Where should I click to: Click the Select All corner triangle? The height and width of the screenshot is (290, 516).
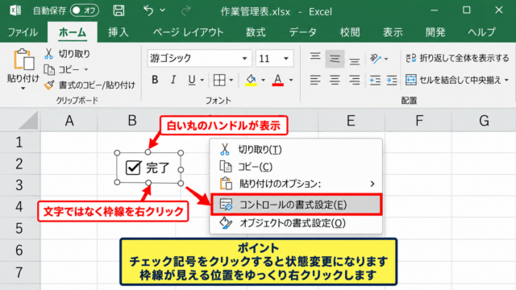pyautogui.click(x=28, y=121)
